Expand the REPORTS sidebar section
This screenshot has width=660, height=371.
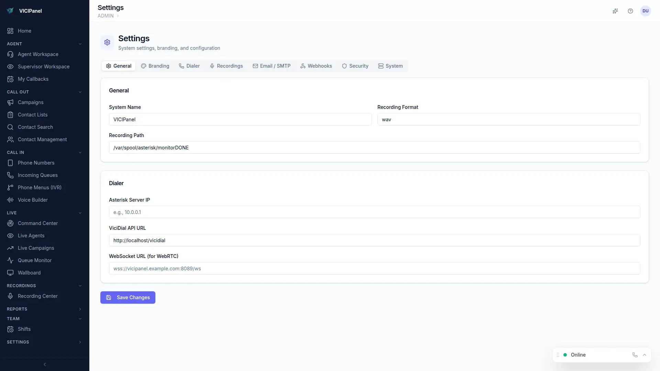point(80,309)
